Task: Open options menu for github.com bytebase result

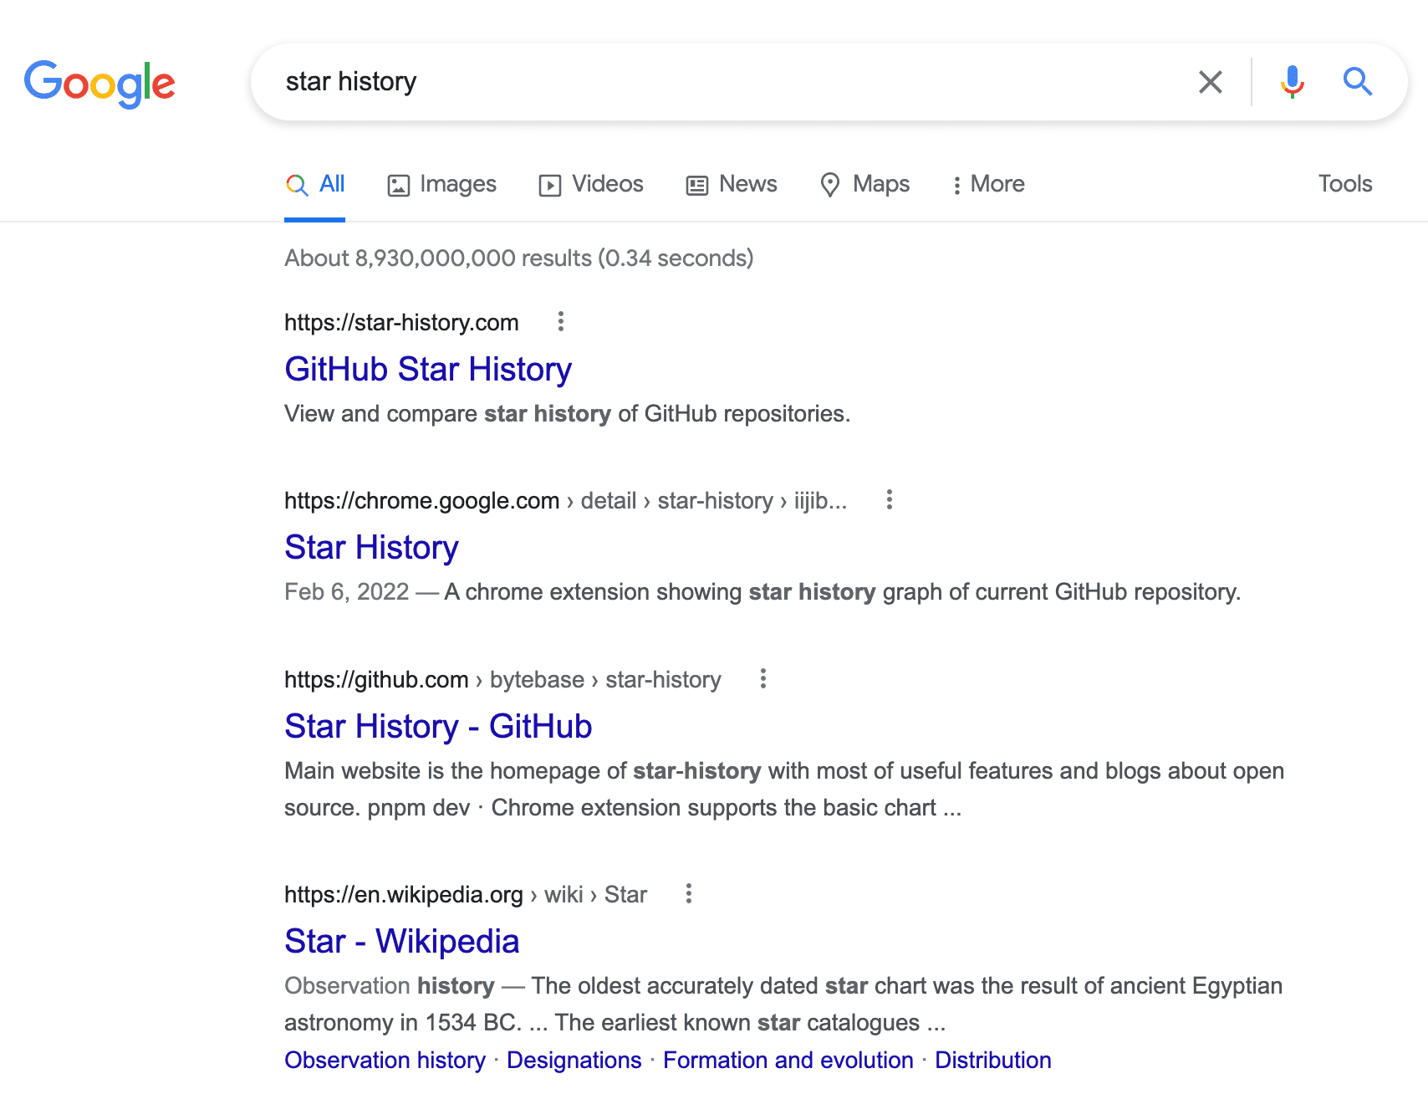Action: click(762, 679)
